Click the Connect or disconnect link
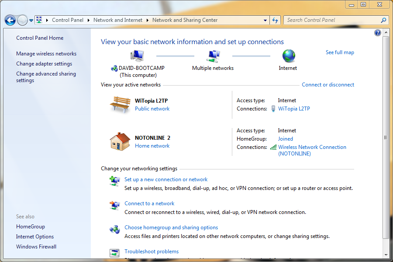The height and width of the screenshot is (262, 393). point(328,85)
